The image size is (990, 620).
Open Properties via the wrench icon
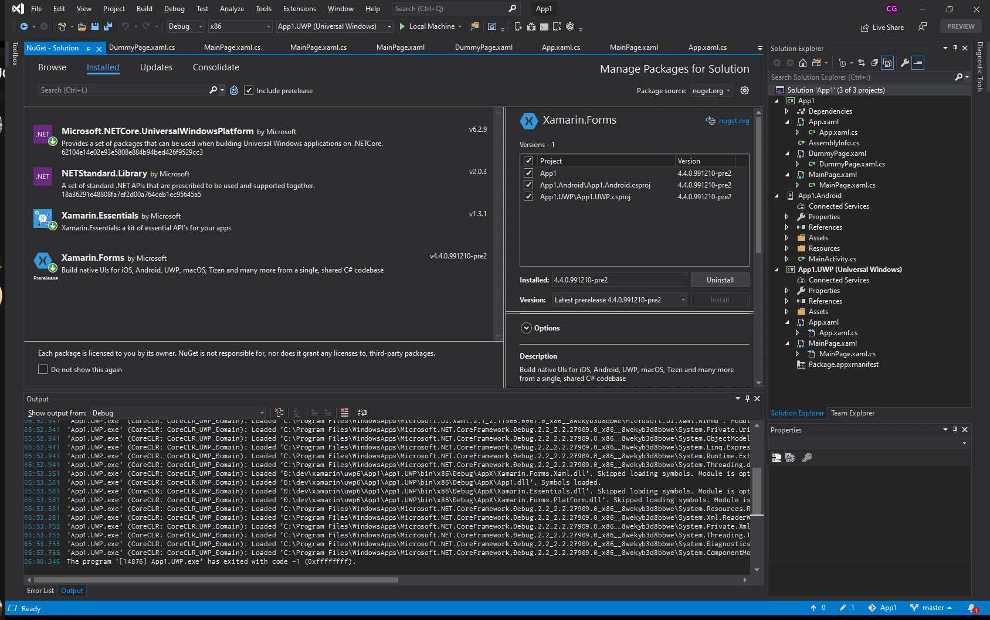(x=905, y=63)
